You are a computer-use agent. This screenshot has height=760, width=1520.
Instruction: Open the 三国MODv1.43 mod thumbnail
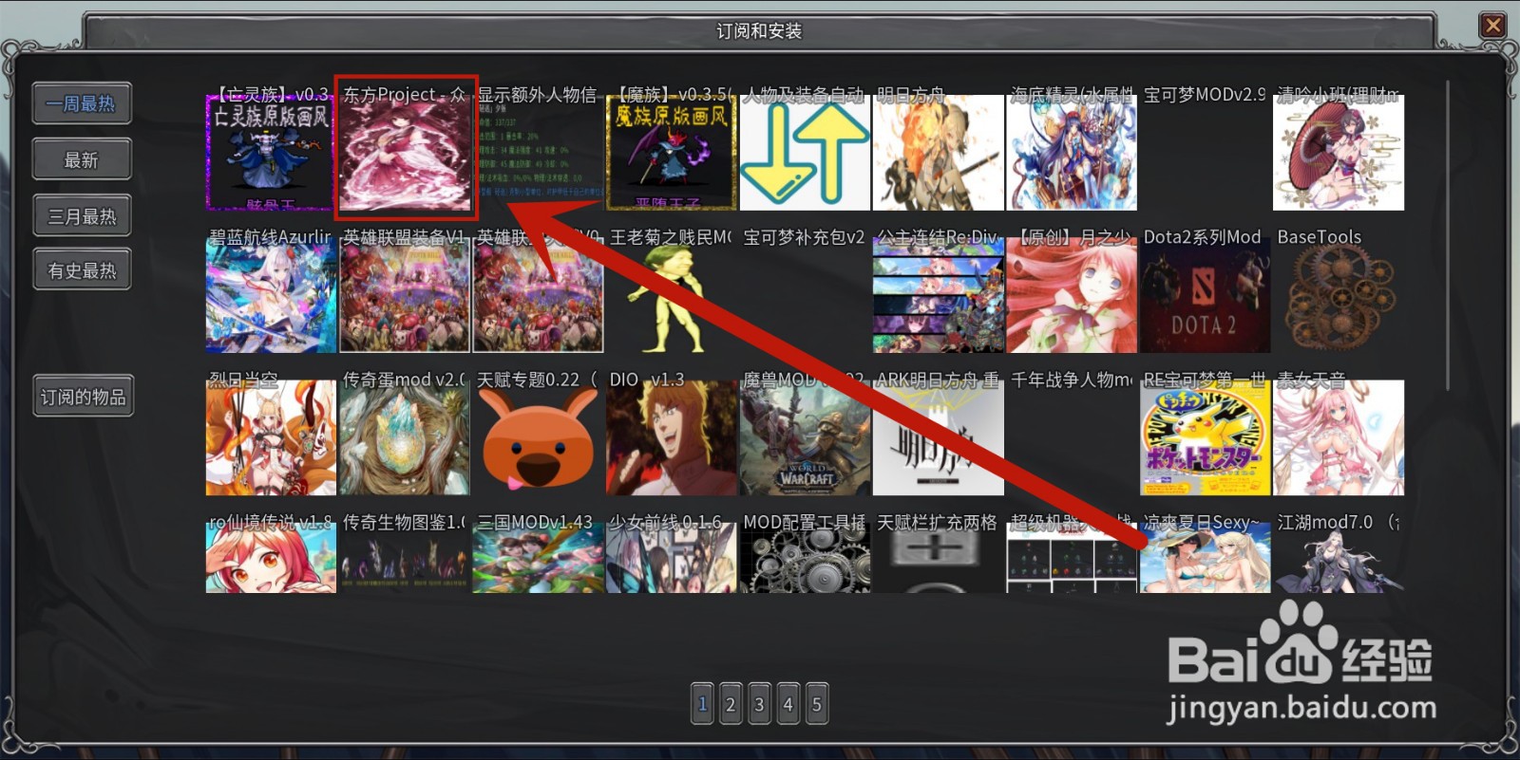(x=538, y=558)
